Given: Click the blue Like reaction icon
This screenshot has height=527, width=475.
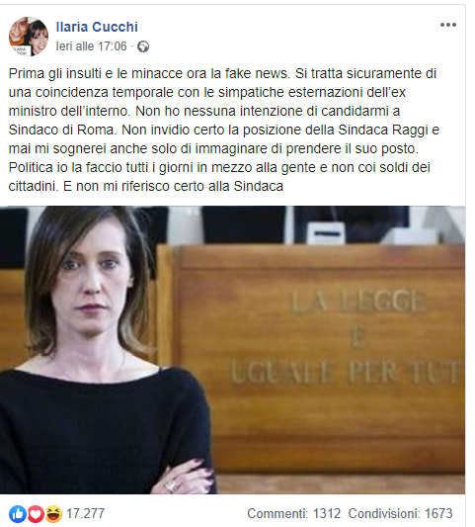Looking at the screenshot, I should pyautogui.click(x=18, y=514).
